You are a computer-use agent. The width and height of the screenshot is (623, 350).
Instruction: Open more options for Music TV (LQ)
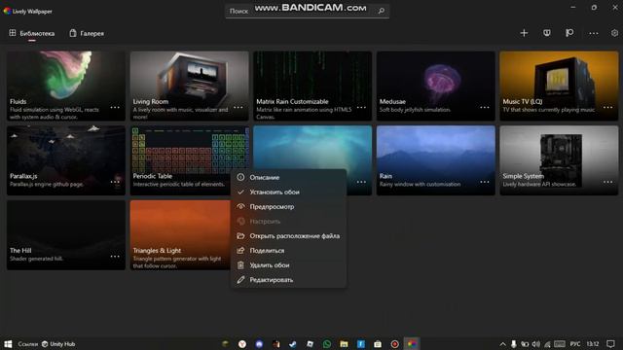[607, 108]
